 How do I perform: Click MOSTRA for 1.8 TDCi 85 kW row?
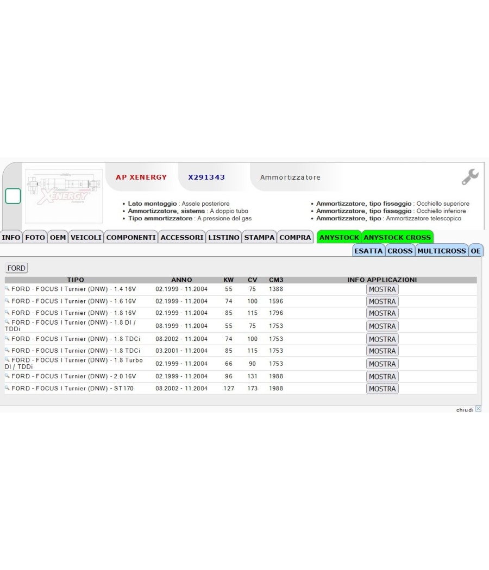click(x=382, y=351)
